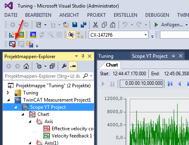Image resolution: width=189 pixels, height=145 pixels.
Task: Switch to the Tuning document tab
Action: click(106, 56)
